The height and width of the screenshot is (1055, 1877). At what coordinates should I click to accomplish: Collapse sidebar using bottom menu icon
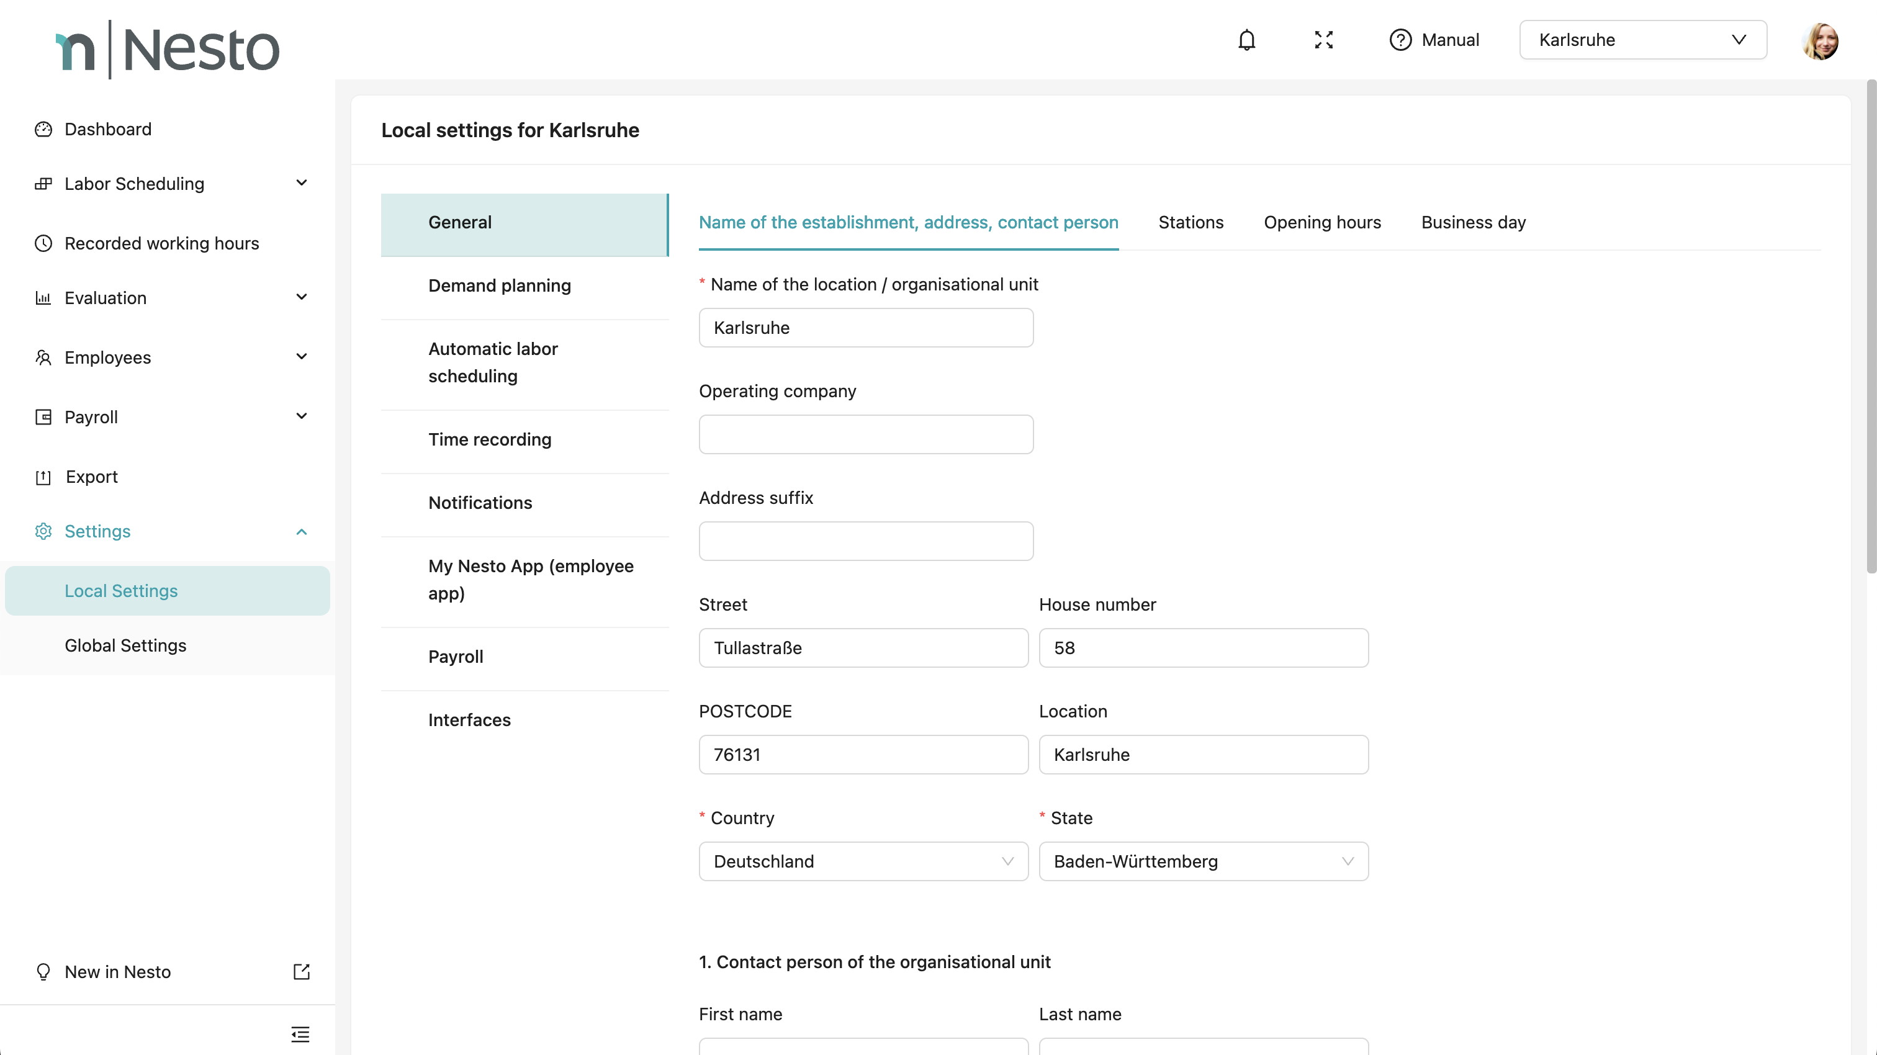pyautogui.click(x=300, y=1034)
